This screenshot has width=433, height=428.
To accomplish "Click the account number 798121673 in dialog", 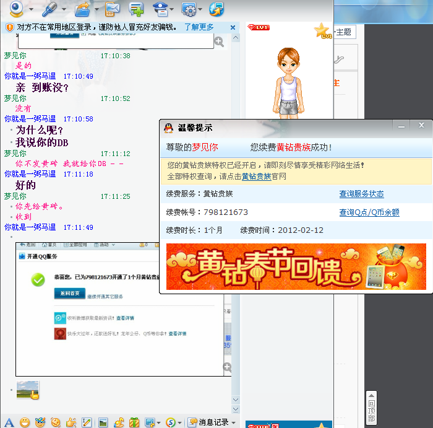I will click(226, 212).
